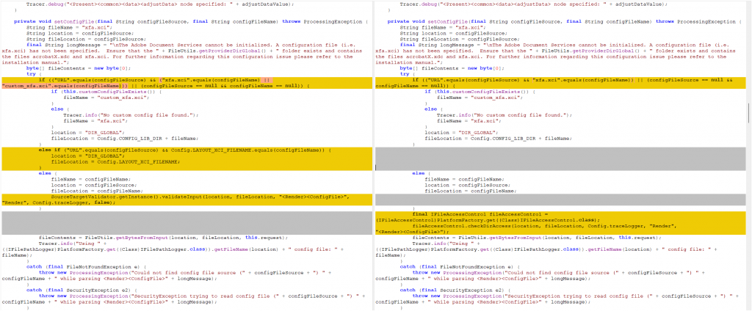Viewport: 752px width, 311px height.
Task: Click the right pane vertical scrollbar thumb
Action: 748,113
